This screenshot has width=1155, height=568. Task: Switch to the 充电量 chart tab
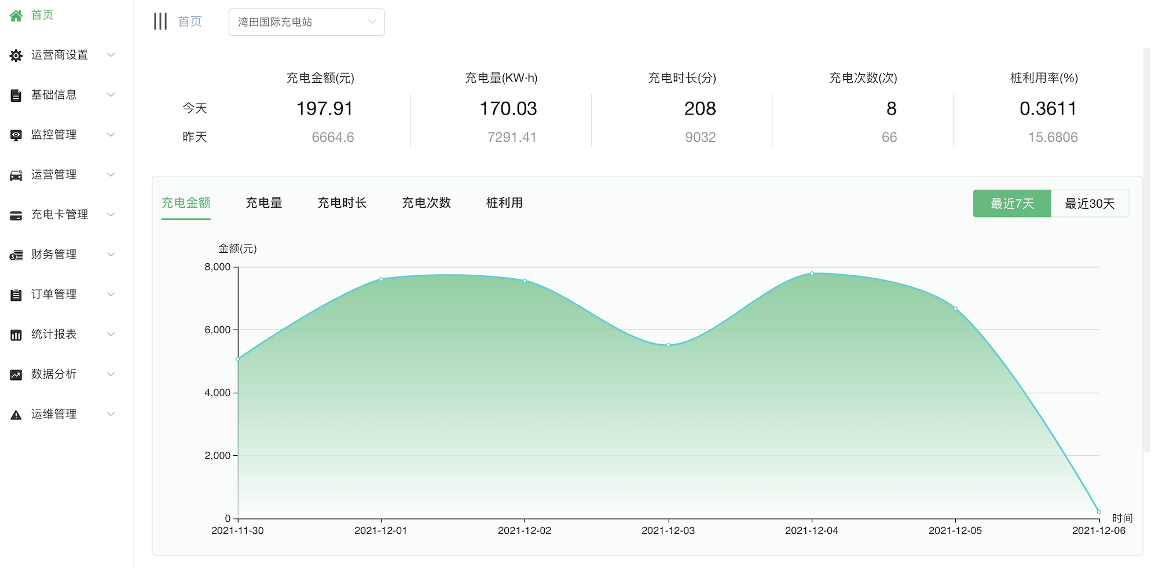click(264, 203)
